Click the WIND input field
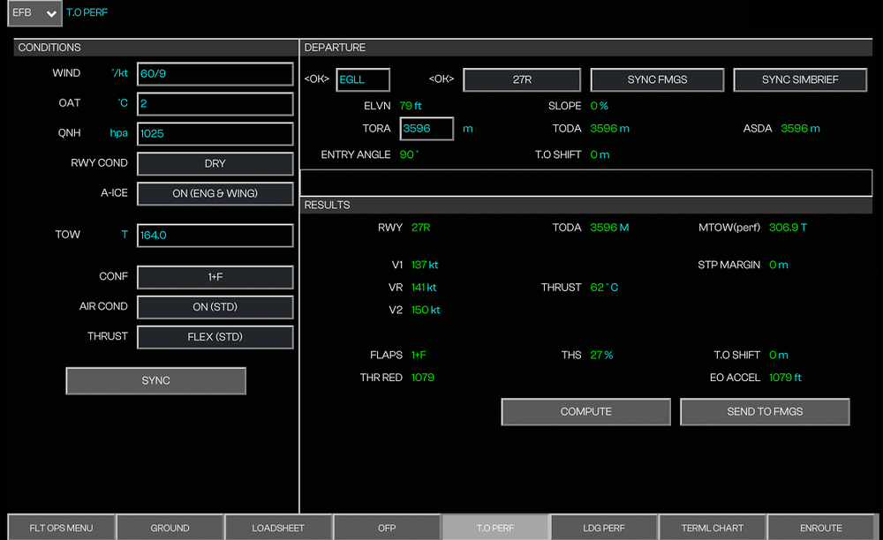The image size is (883, 540). coord(215,74)
